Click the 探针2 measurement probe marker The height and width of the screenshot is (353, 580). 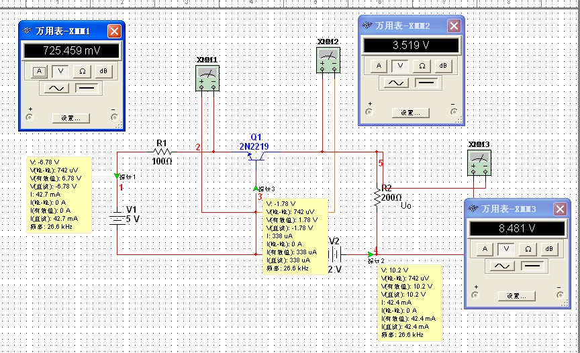[x=371, y=254]
